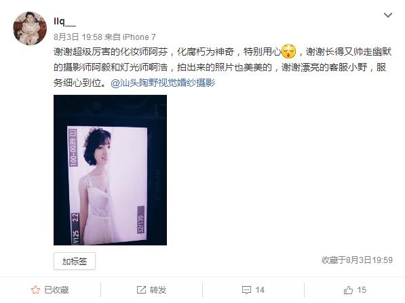Click the kissing emoji in post text
Image resolution: width=405 pixels, height=303 pixels.
pyautogui.click(x=288, y=52)
